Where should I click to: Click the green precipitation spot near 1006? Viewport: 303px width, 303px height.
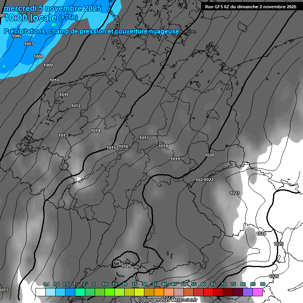[54, 25]
